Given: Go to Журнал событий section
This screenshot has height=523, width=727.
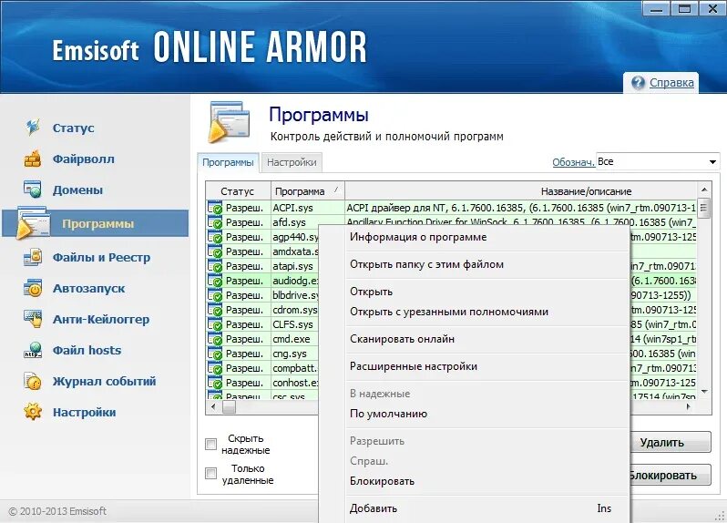Looking at the screenshot, I should click(x=105, y=381).
